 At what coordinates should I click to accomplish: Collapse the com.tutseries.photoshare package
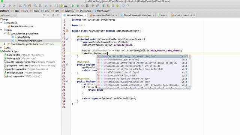5,33
